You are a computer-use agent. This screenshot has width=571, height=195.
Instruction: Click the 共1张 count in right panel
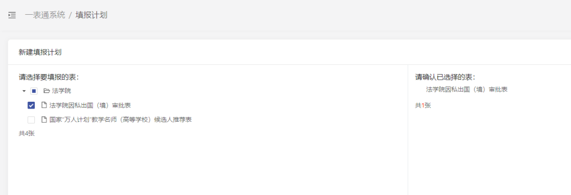pyautogui.click(x=423, y=105)
